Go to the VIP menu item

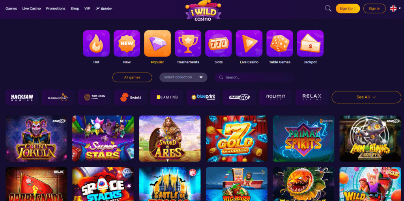(x=87, y=9)
